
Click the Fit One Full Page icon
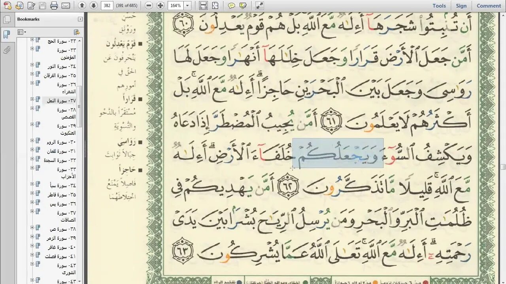click(x=215, y=6)
